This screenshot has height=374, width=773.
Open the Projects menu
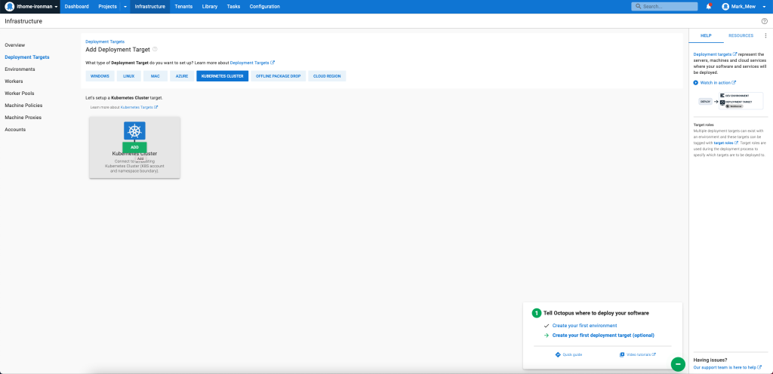tap(107, 6)
